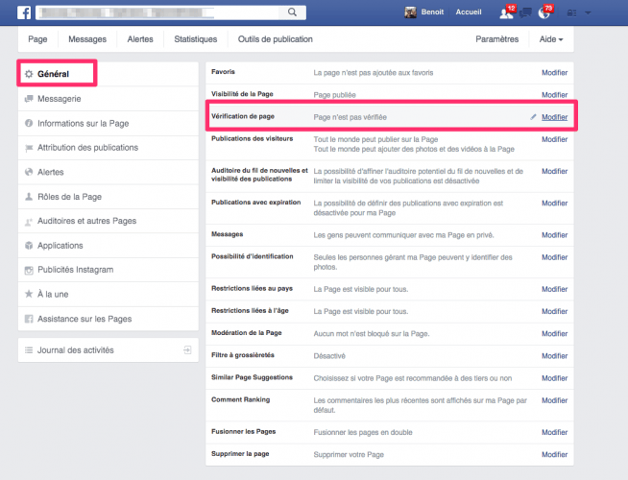Viewport: 628px width, 480px height.
Task: Click Modifier for Restrictions liées au pays
Action: [x=554, y=289]
